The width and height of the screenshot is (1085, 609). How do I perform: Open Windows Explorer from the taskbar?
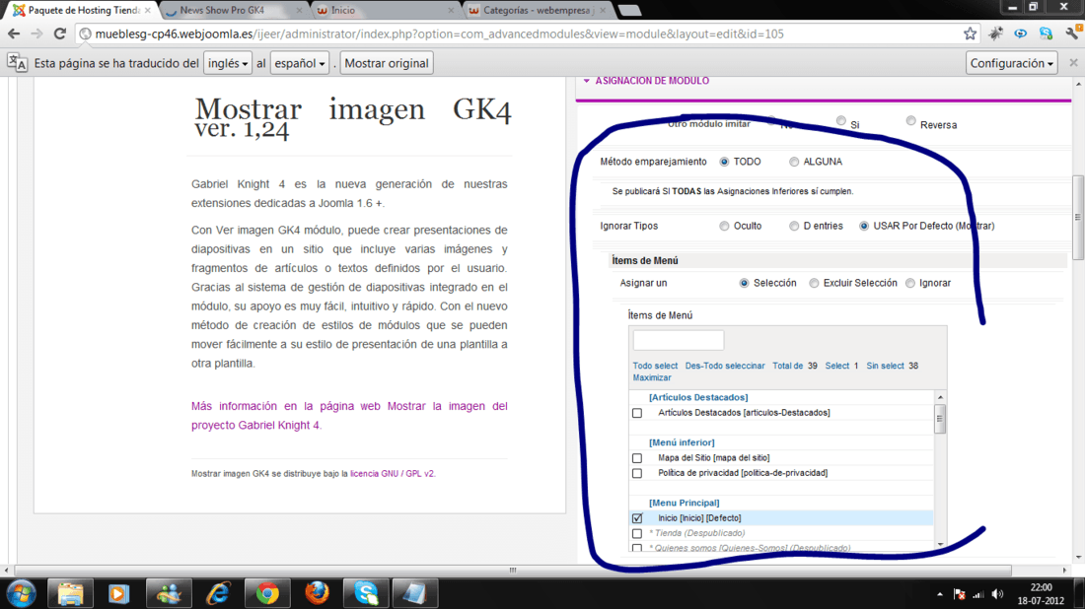70,594
